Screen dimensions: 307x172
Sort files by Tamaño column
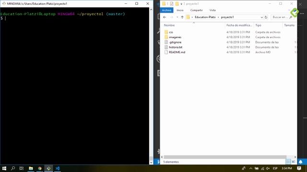289,25
